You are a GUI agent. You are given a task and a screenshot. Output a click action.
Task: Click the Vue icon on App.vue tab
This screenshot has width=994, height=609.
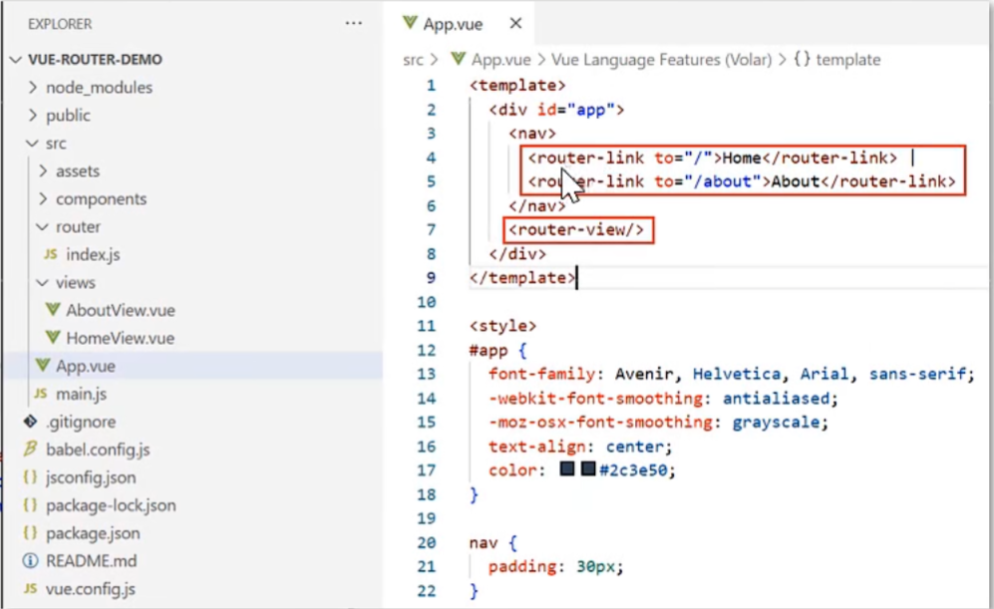410,23
